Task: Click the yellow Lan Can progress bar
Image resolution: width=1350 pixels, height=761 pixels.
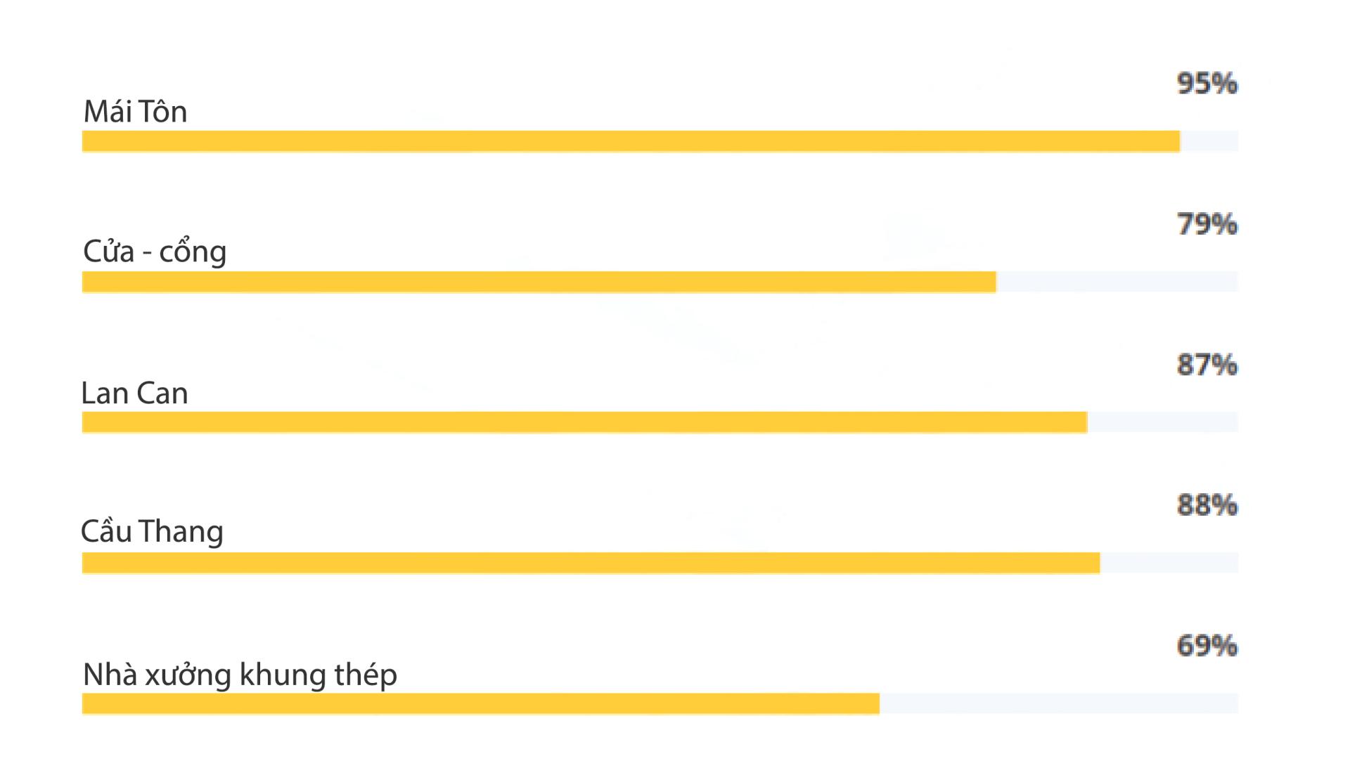Action: click(x=584, y=422)
